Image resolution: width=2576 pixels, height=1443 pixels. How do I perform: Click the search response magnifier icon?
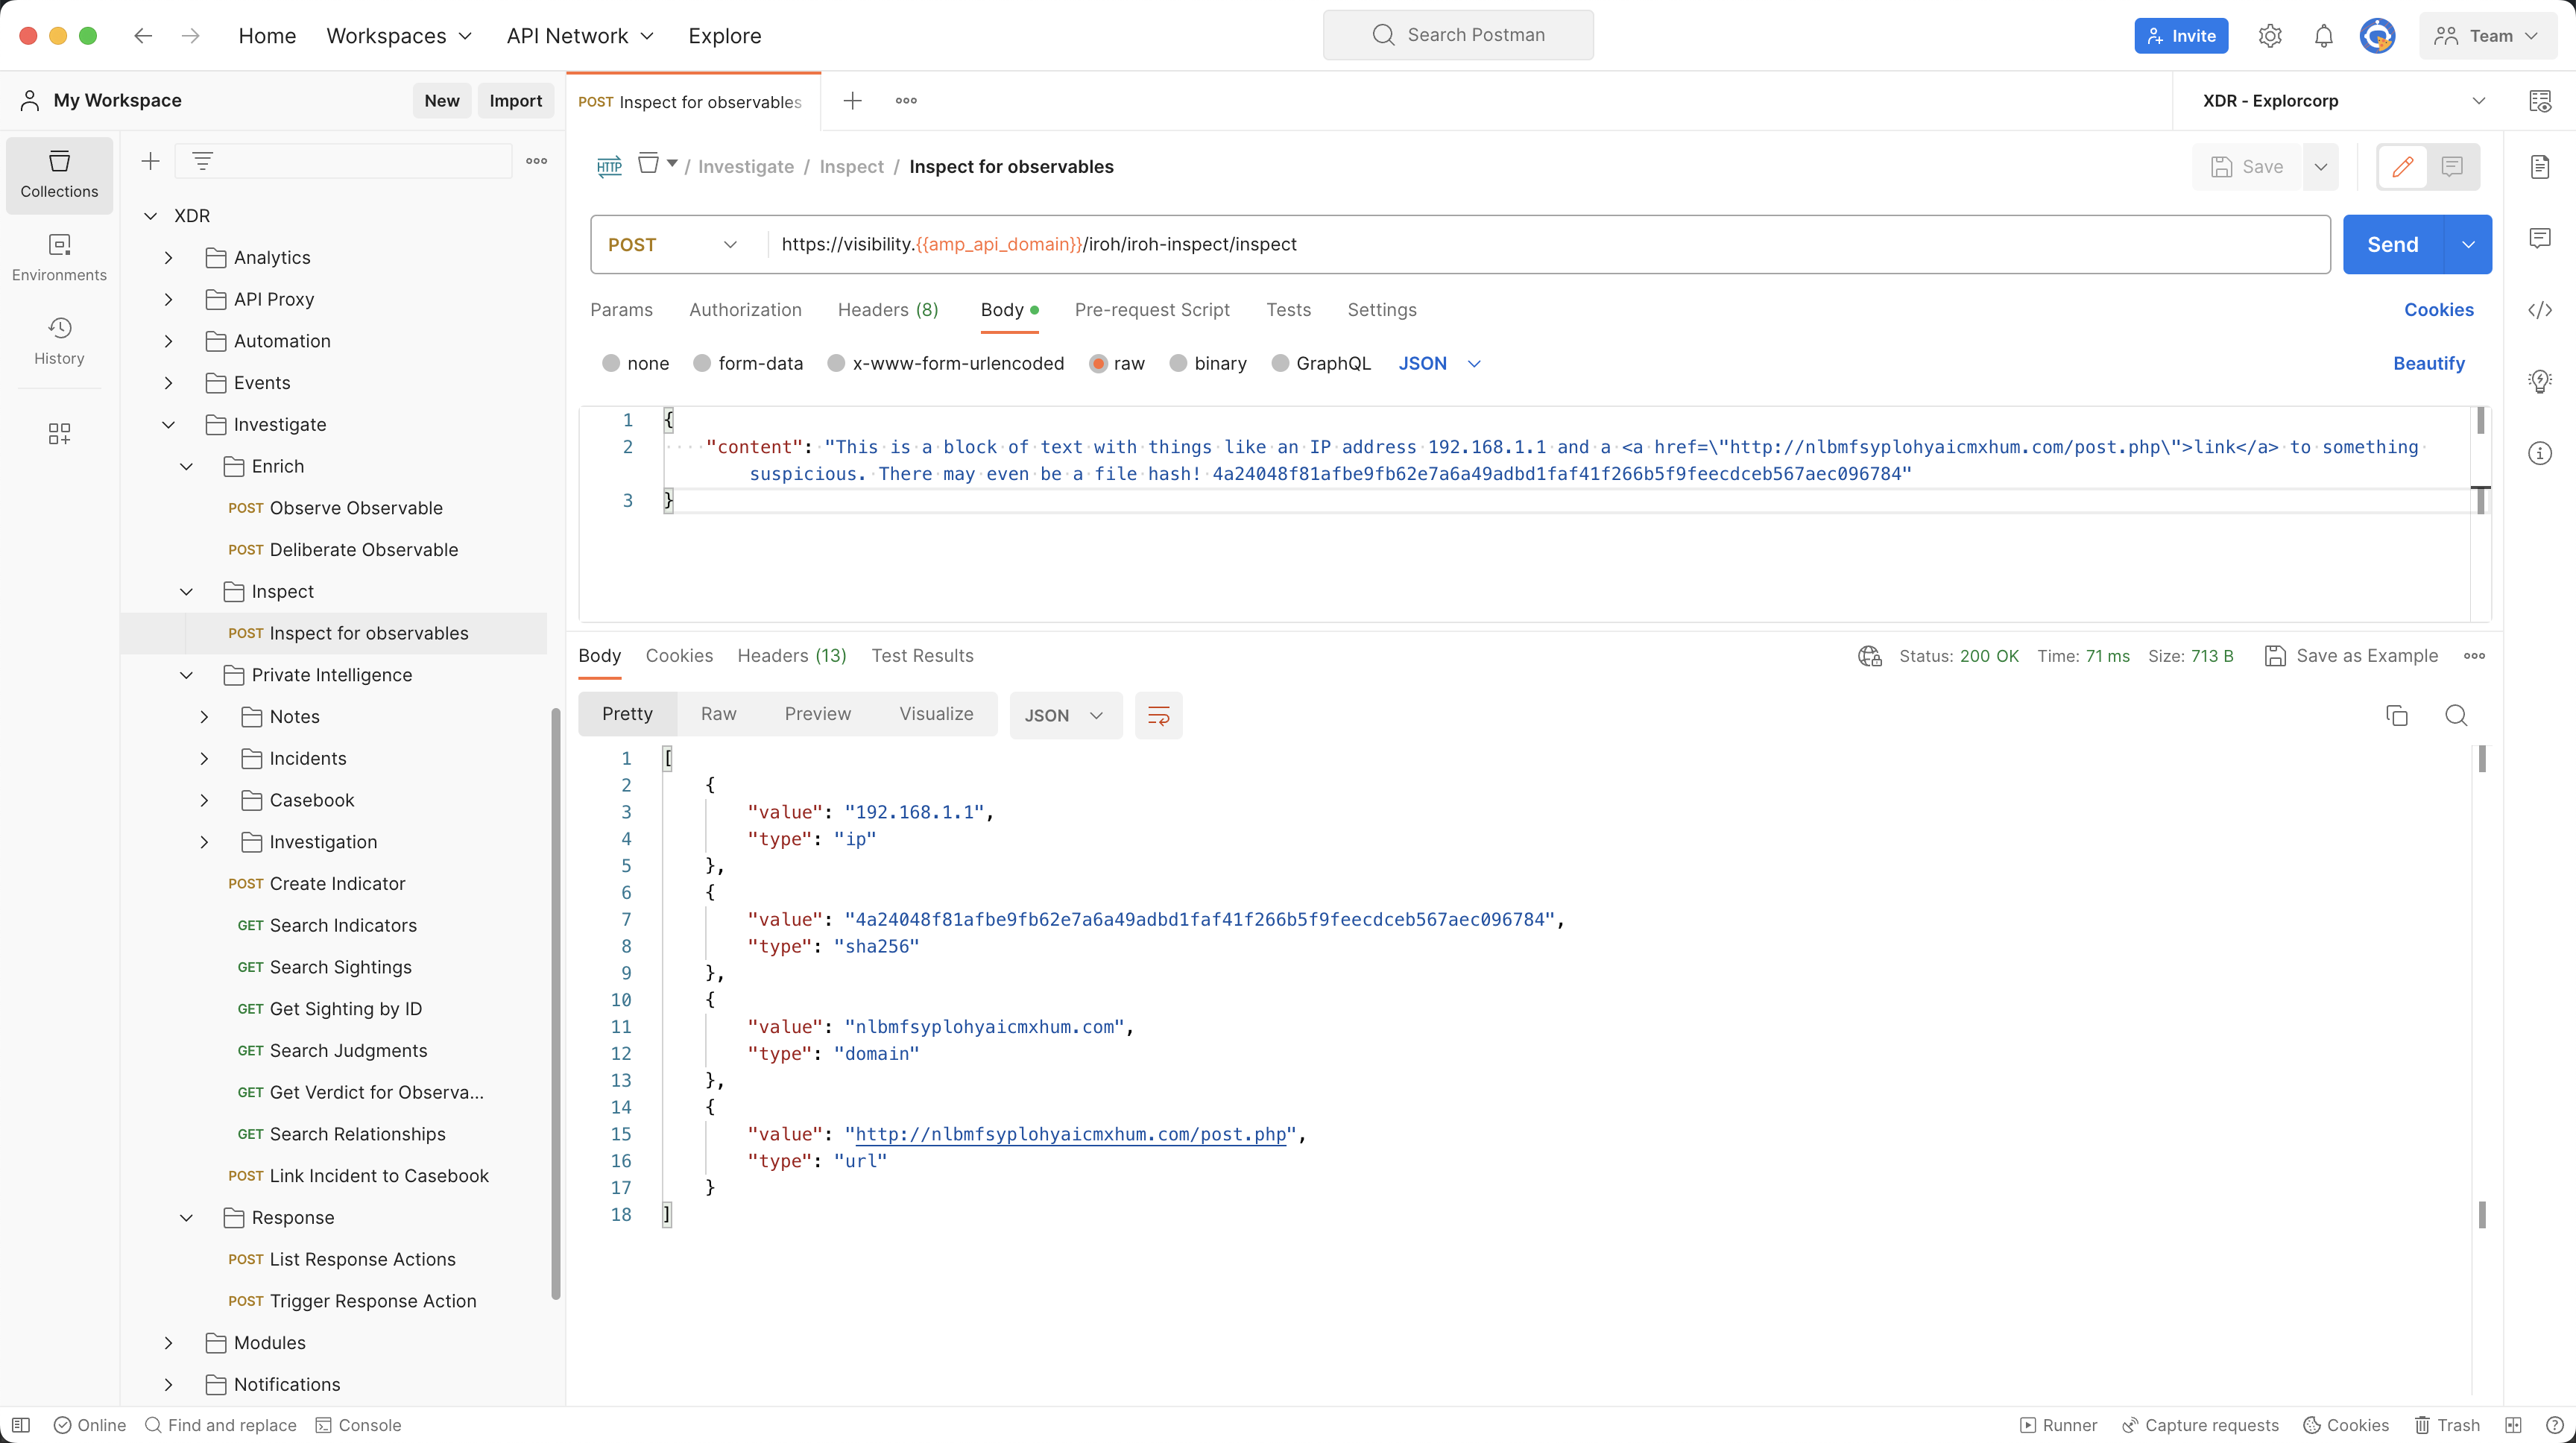(2455, 715)
